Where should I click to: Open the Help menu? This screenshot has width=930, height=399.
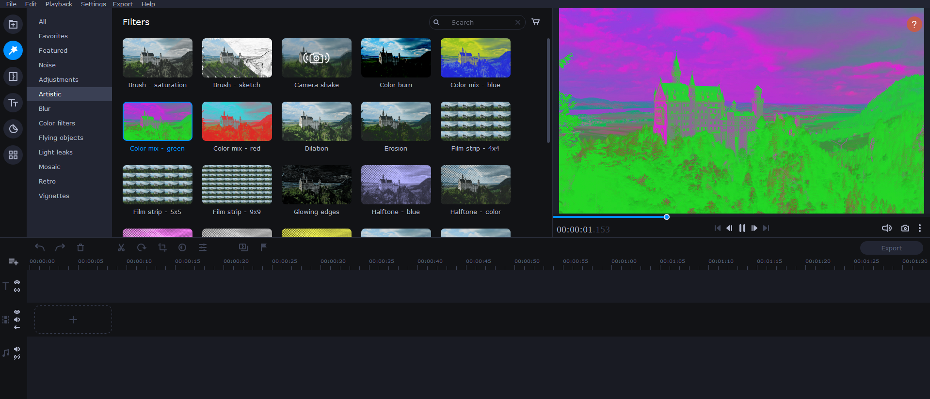[148, 4]
